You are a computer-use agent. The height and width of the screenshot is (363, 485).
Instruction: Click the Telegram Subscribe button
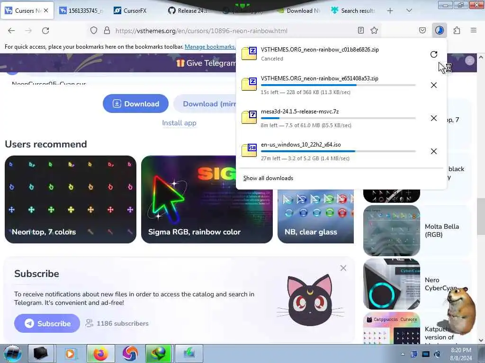(x=47, y=323)
